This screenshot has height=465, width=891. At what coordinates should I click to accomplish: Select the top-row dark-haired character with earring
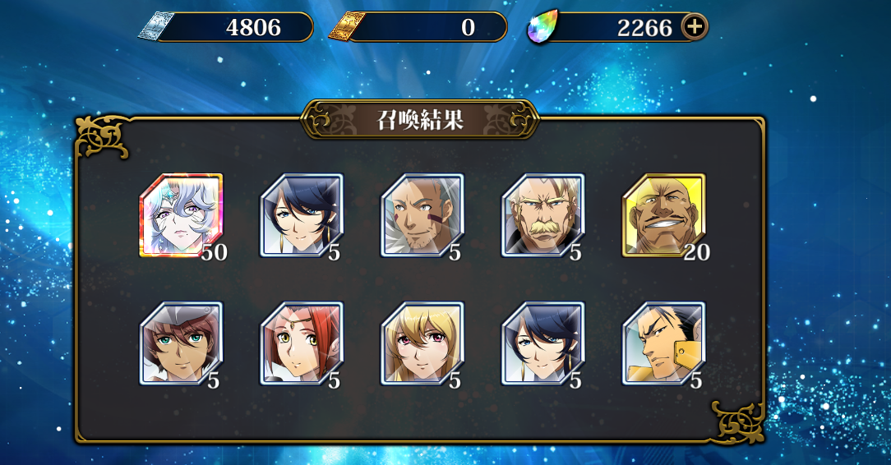[x=302, y=216]
